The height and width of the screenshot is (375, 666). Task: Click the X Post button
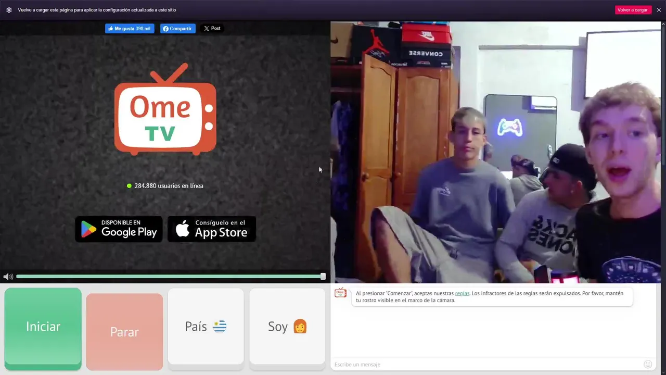[212, 29]
